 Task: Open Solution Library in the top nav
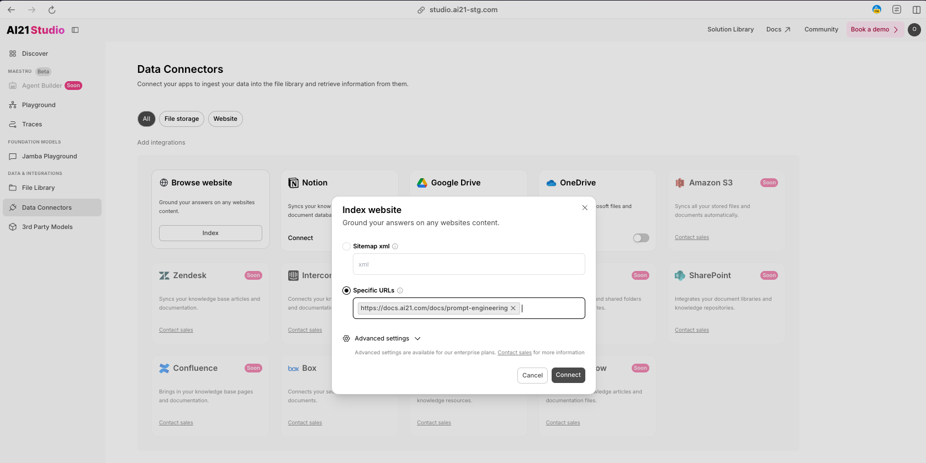731,30
